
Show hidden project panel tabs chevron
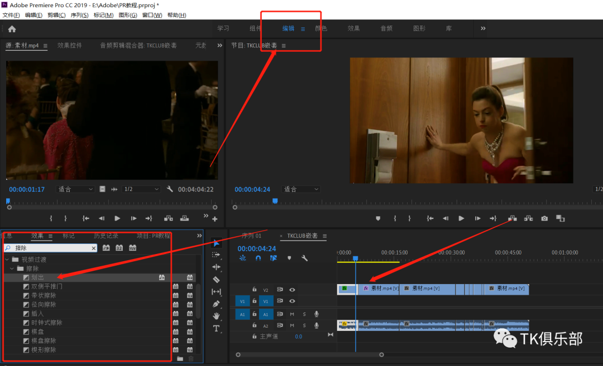[199, 236]
